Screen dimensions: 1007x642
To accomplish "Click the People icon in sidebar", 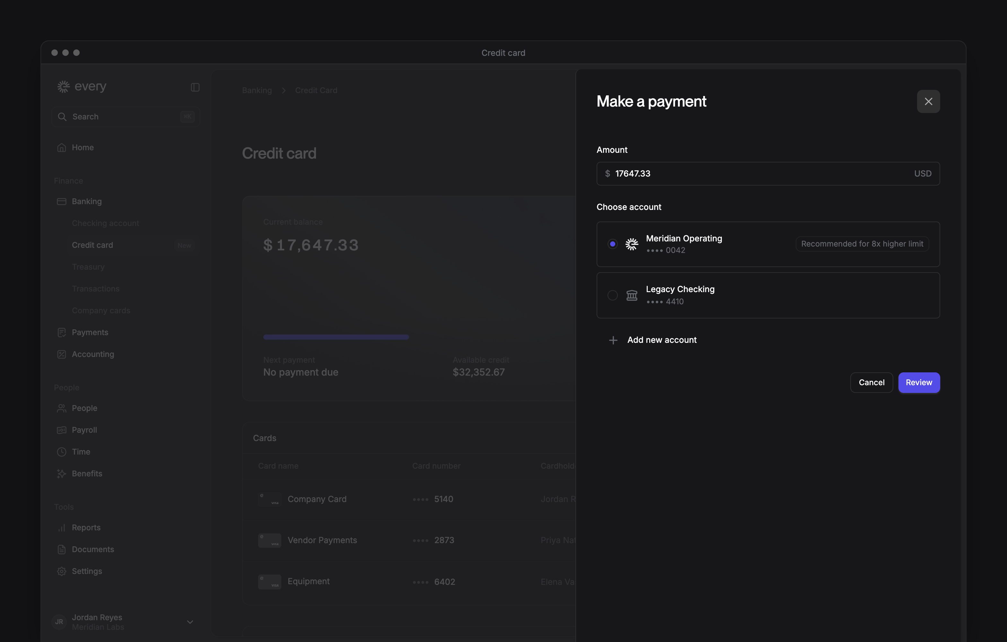I will pos(61,408).
